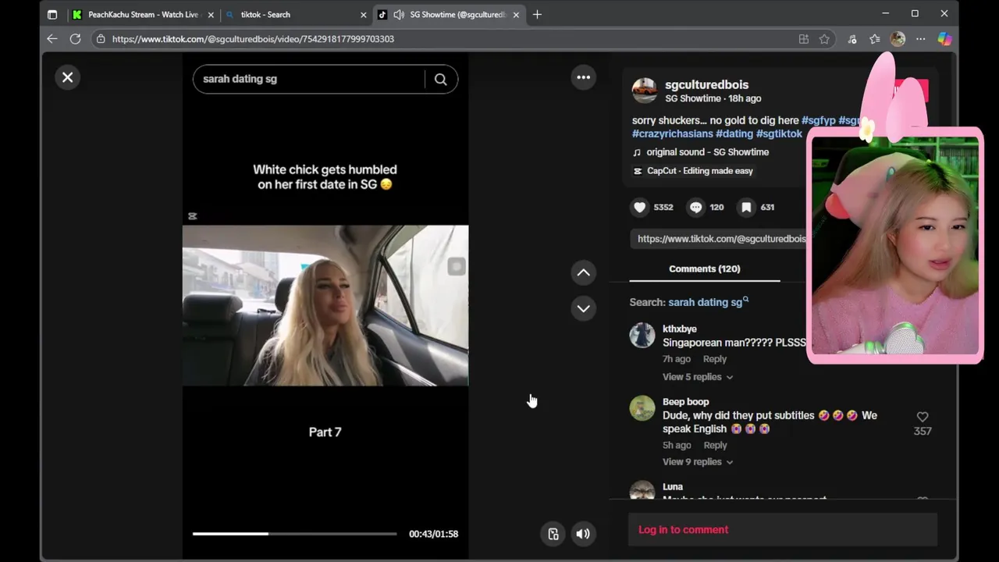
Task: Open Copilot sidebar icon
Action: tap(944, 38)
